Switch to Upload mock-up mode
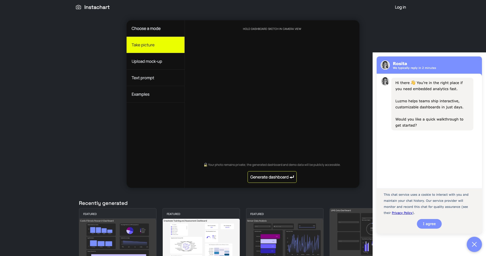 pyautogui.click(x=155, y=61)
